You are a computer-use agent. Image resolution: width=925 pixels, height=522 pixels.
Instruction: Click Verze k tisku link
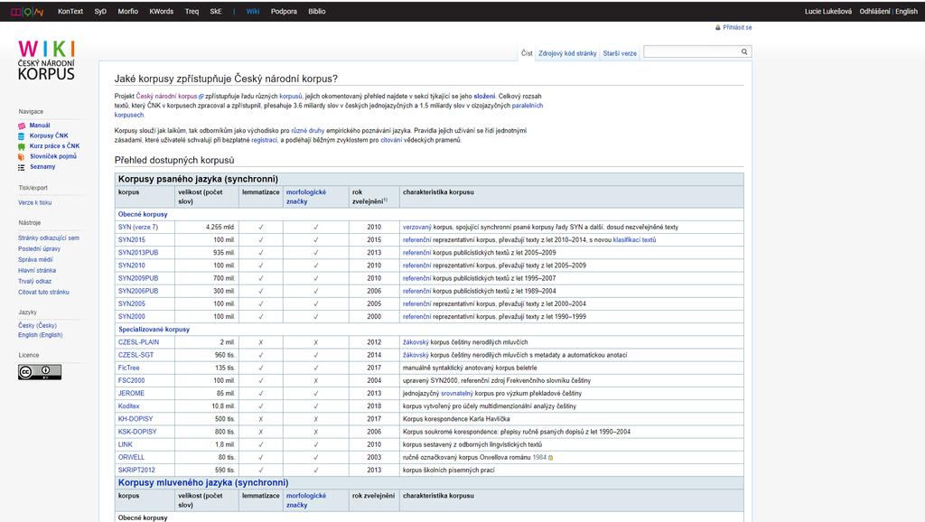tap(35, 202)
